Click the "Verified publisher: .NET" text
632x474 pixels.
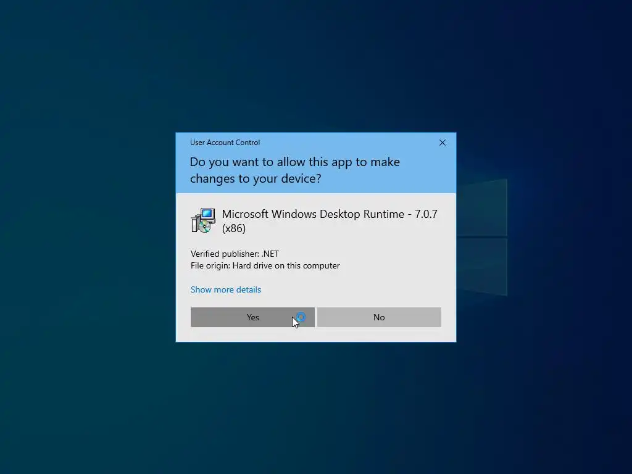(x=235, y=254)
